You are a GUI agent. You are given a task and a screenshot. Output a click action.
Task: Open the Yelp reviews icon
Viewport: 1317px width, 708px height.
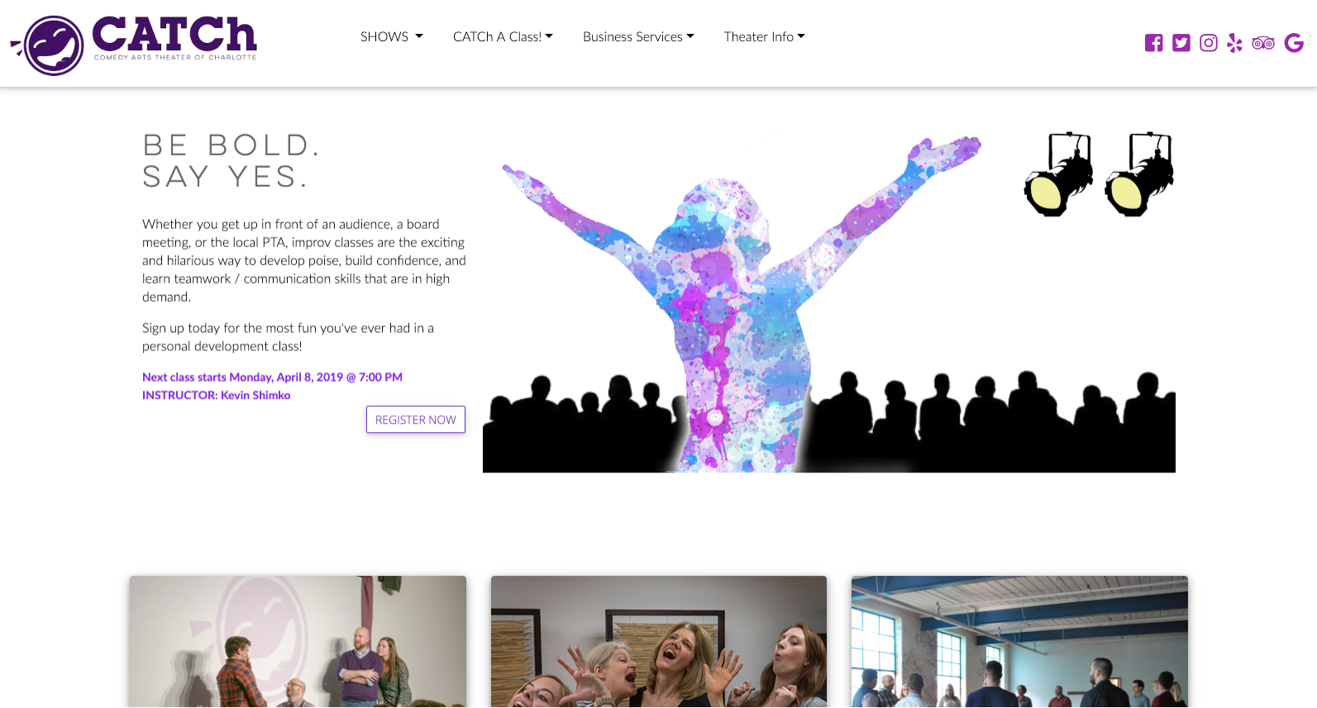(x=1235, y=43)
